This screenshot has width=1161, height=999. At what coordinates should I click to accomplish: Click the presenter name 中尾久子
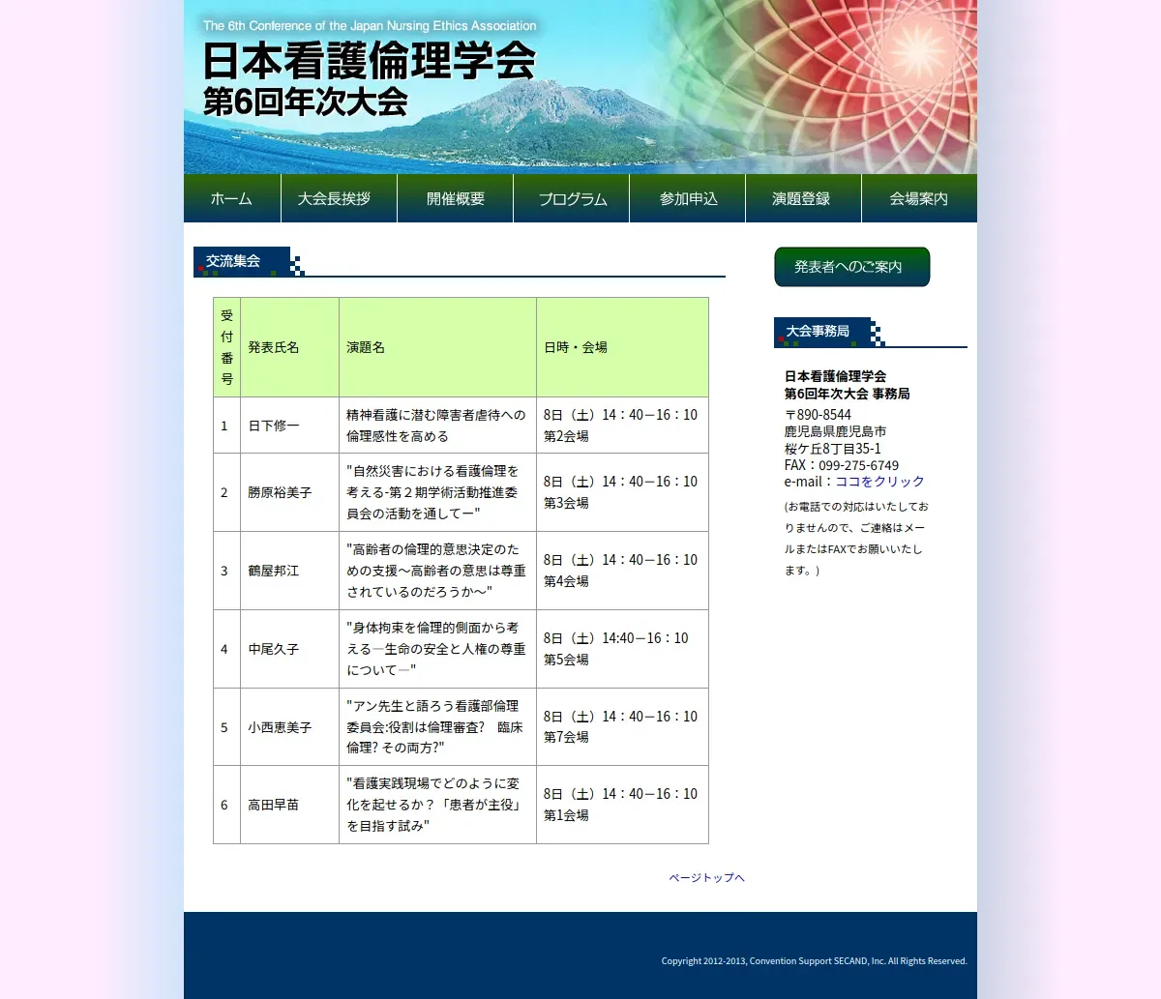coord(274,649)
